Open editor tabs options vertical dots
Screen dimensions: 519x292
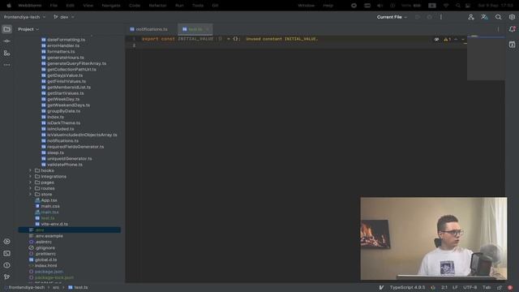[498, 29]
